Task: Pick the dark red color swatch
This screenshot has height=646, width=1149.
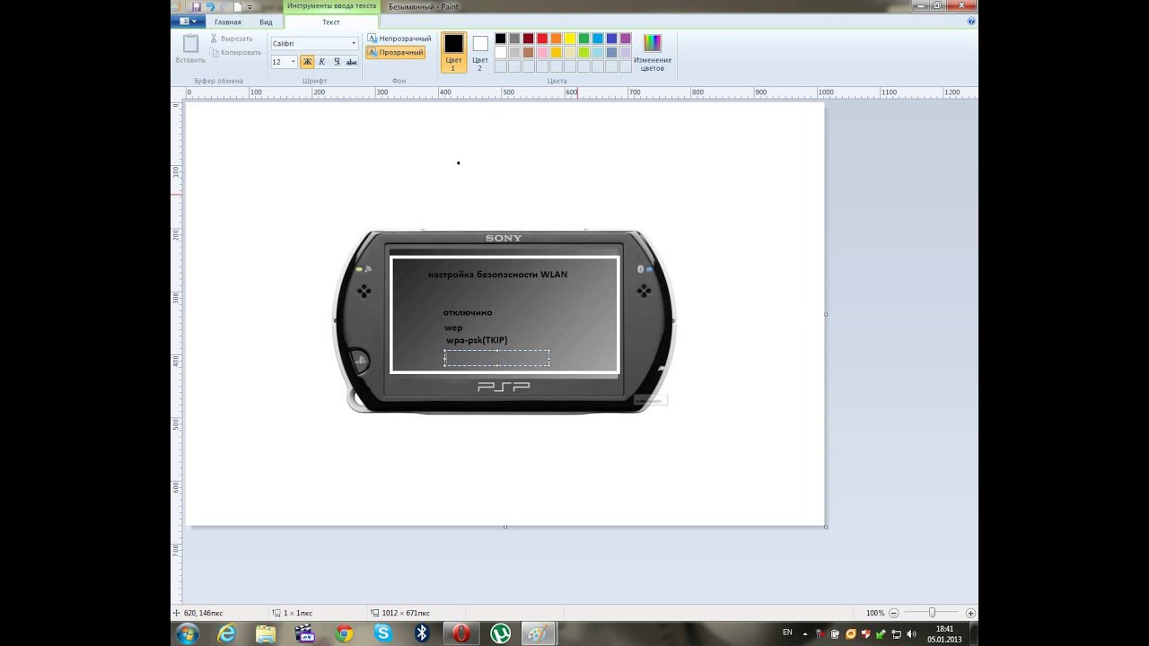Action: (529, 39)
